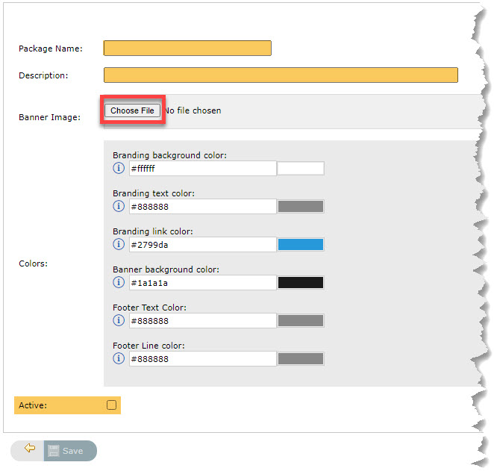Tick the Active checkbox

point(111,405)
